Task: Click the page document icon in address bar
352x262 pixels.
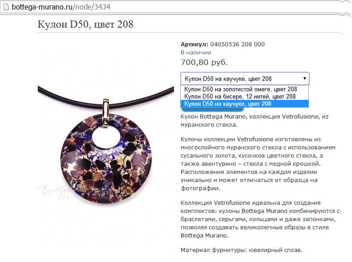Action: [x=6, y=7]
